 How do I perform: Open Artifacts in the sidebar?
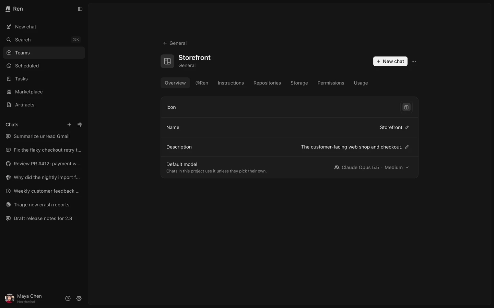click(x=44, y=105)
